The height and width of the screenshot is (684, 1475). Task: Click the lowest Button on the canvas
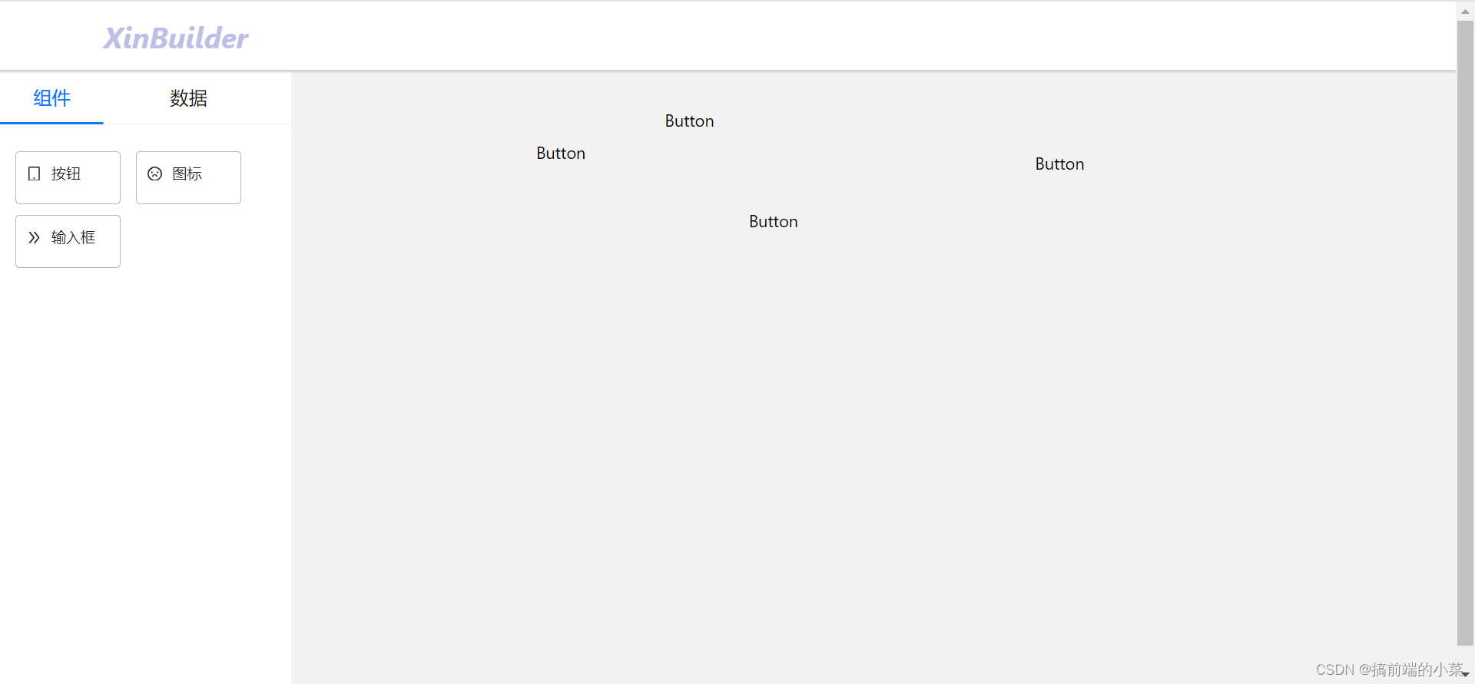pyautogui.click(x=773, y=222)
